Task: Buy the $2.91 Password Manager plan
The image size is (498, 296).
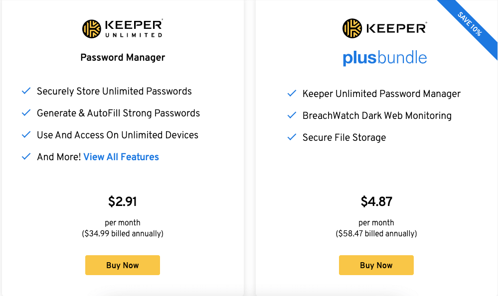Action: (122, 265)
